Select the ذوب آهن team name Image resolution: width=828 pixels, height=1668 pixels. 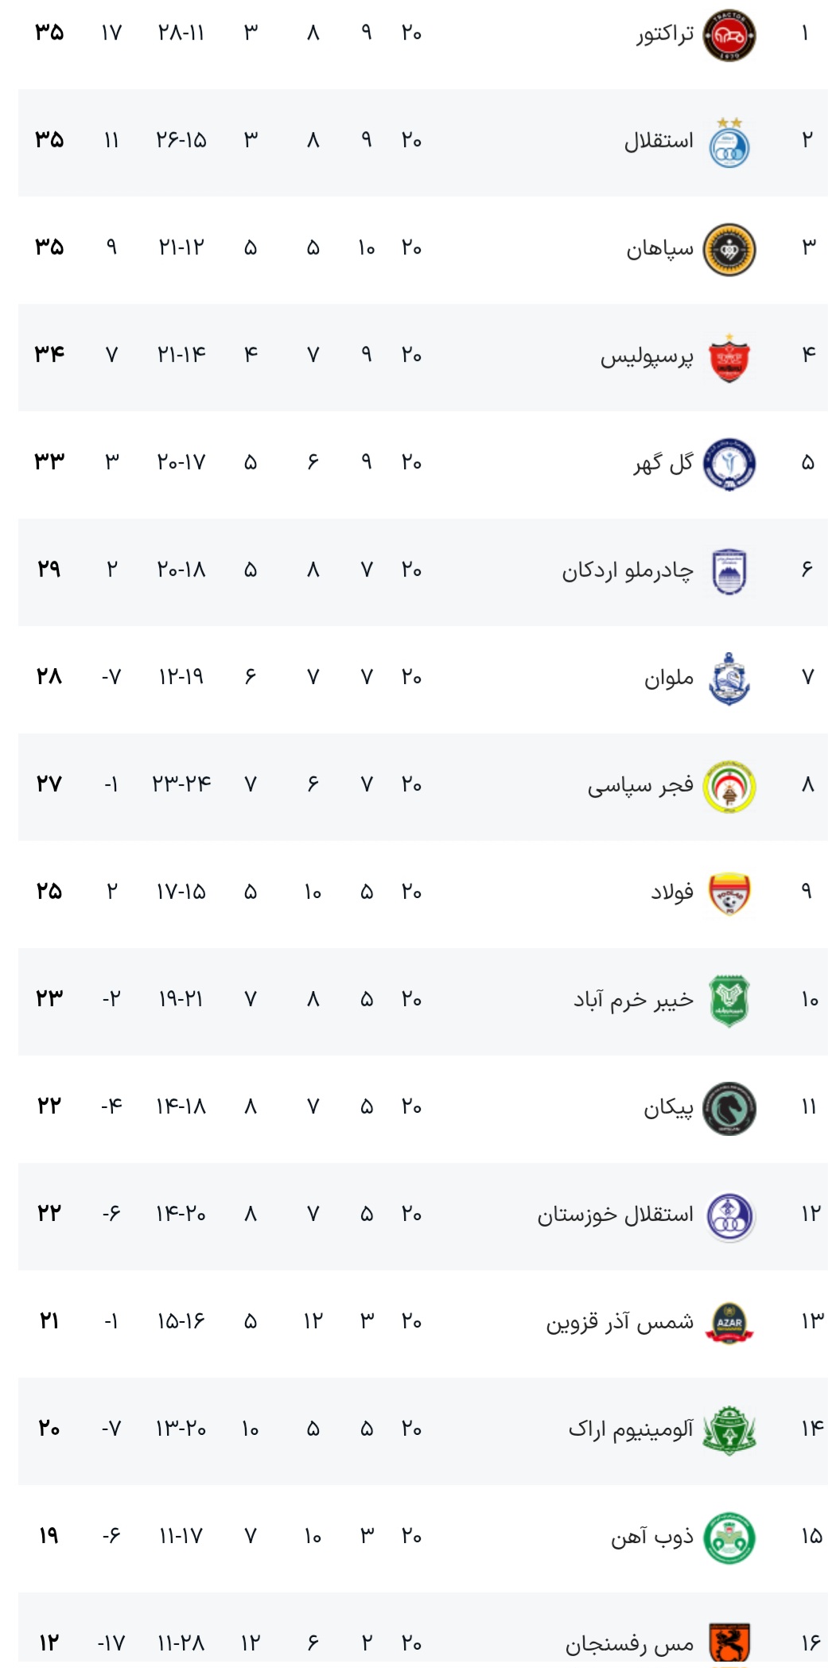(x=652, y=1537)
